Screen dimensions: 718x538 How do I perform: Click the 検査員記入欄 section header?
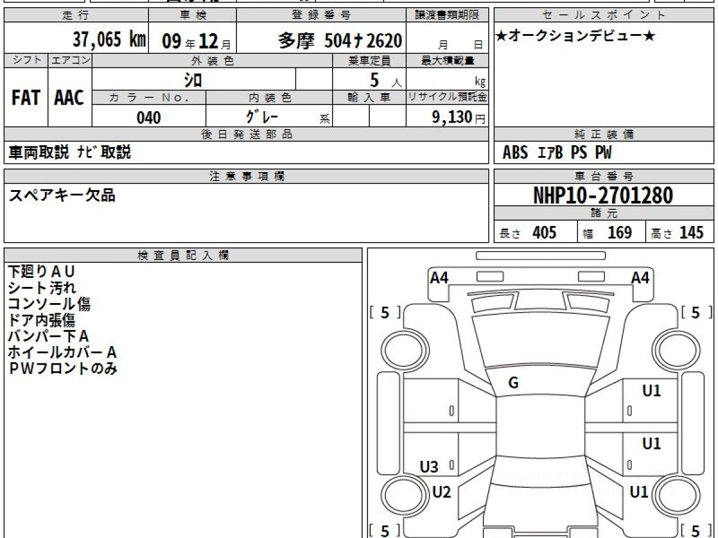tap(183, 255)
